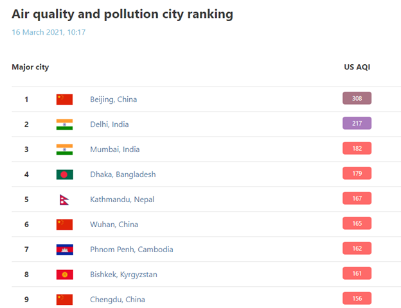Viewport: 401px width, 308px height.
Task: Click the China flag beside Chengdu
Action: [64, 300]
